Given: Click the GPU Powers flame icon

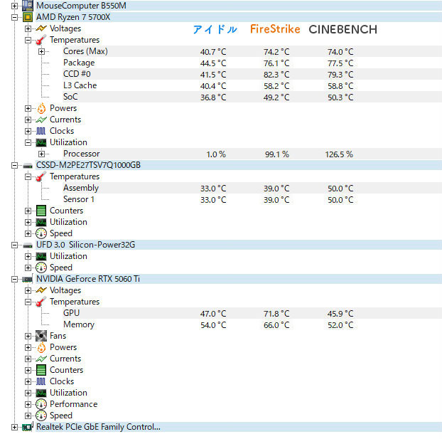Looking at the screenshot, I should (x=41, y=347).
